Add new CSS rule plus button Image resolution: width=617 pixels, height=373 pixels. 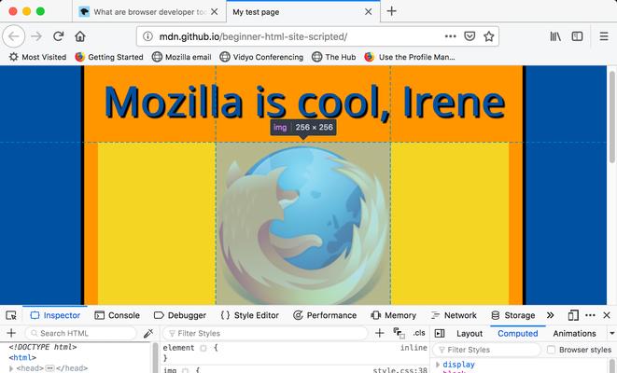(x=379, y=333)
